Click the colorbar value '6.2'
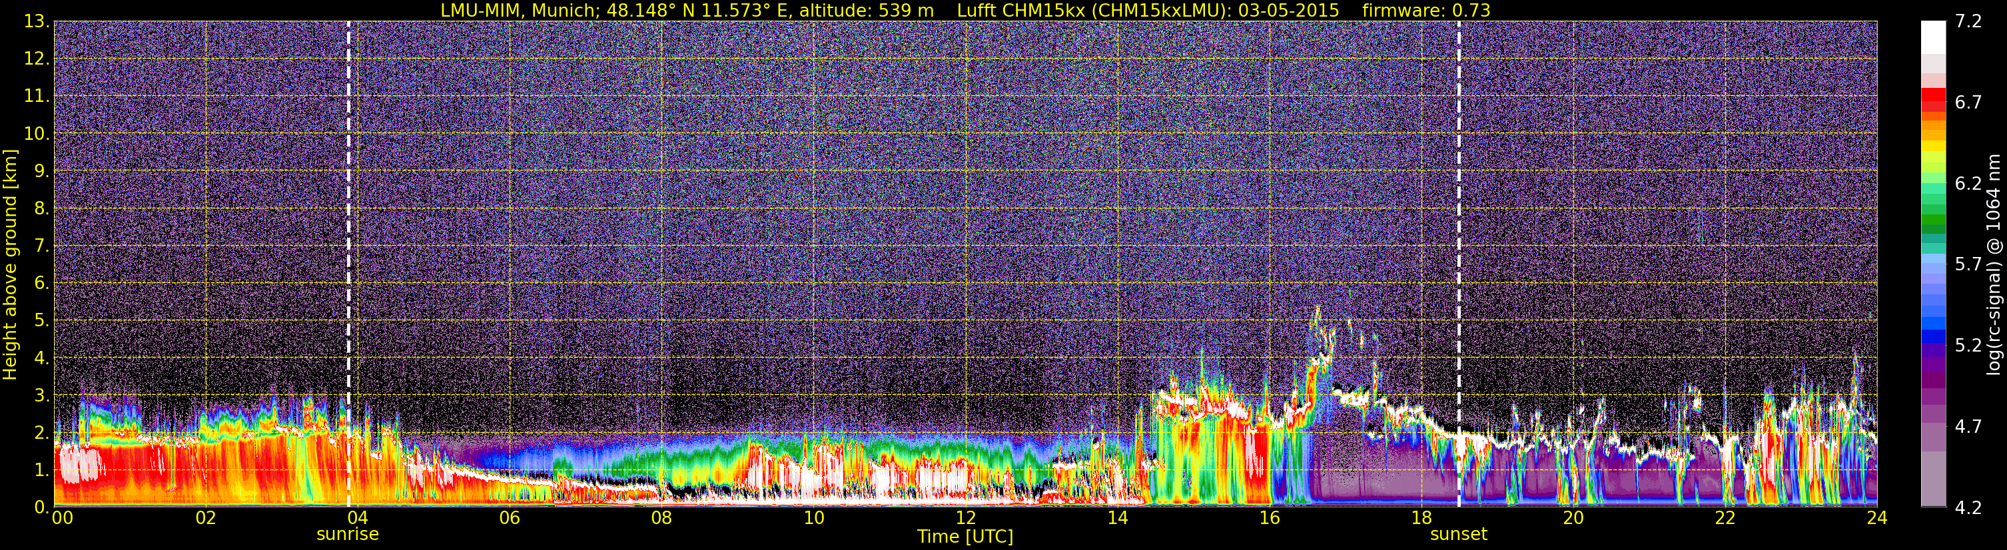 (1968, 183)
